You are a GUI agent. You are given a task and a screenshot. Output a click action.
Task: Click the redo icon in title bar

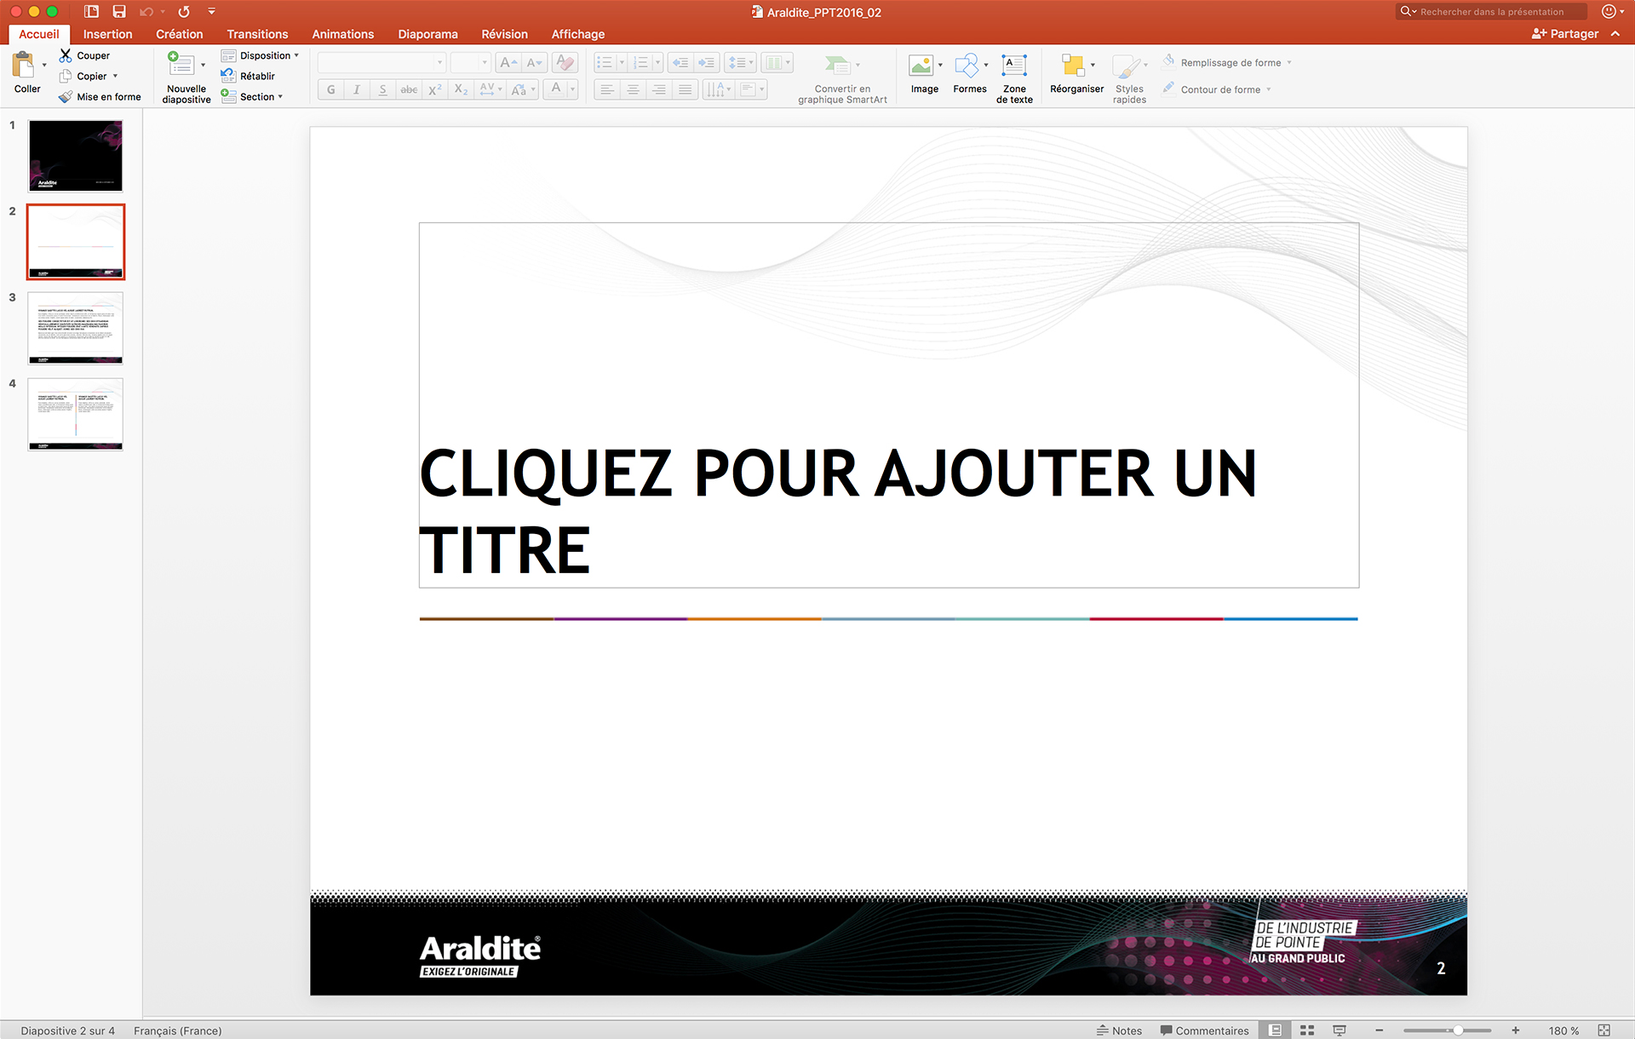click(184, 12)
